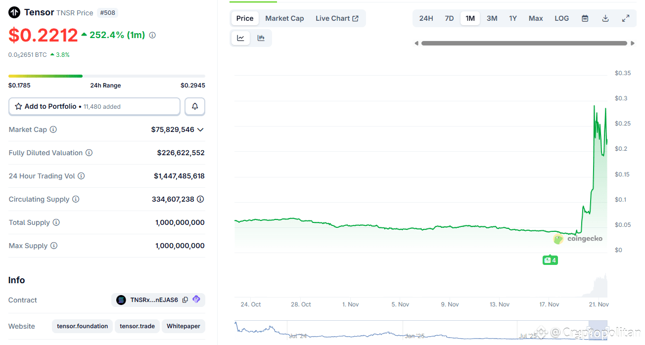Switch to the candlestick chart icon
The height and width of the screenshot is (345, 645).
pos(261,38)
